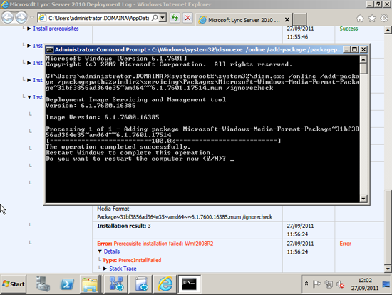
Task: Minimize the Command Prompt window
Action: click(346, 49)
